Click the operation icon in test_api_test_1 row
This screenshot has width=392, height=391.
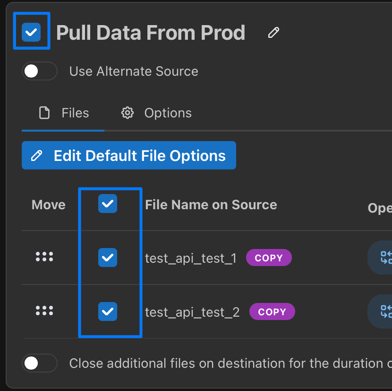(383, 258)
